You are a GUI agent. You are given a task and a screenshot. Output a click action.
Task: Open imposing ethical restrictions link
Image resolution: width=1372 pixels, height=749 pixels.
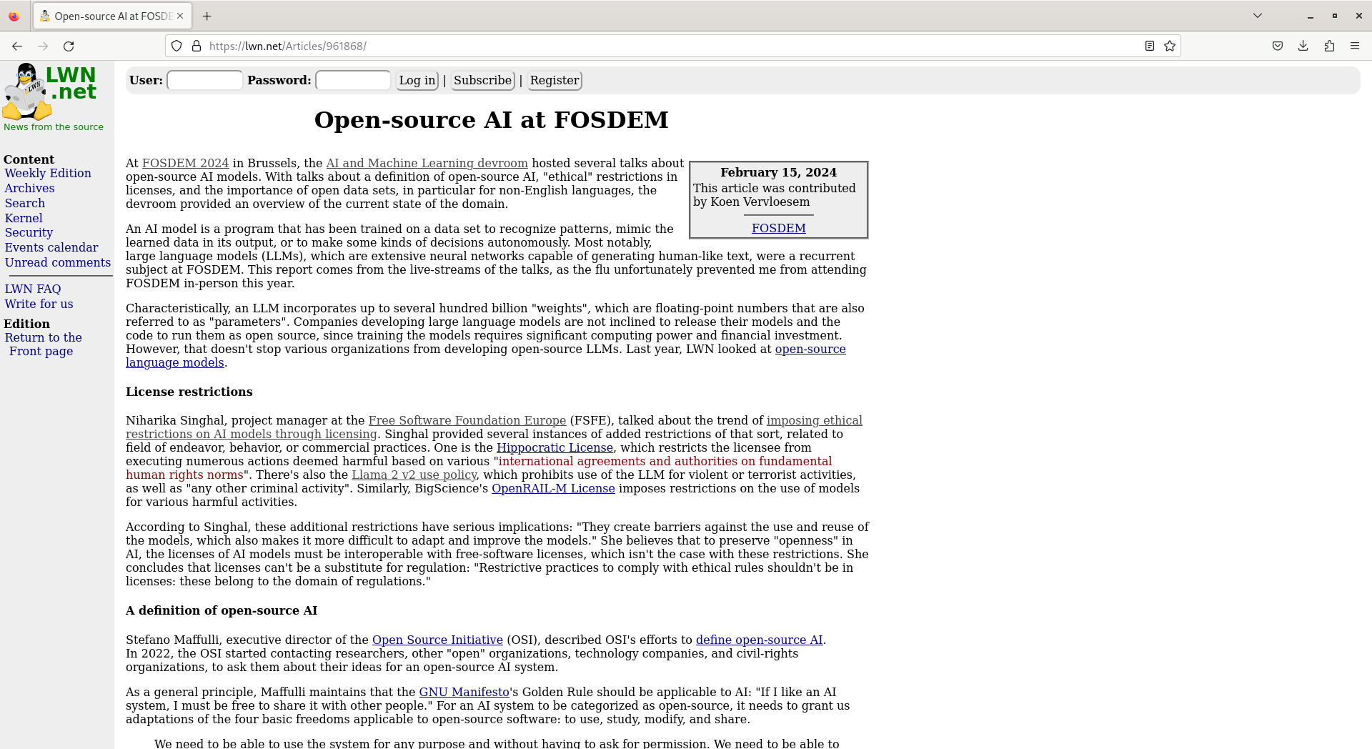[x=815, y=420]
